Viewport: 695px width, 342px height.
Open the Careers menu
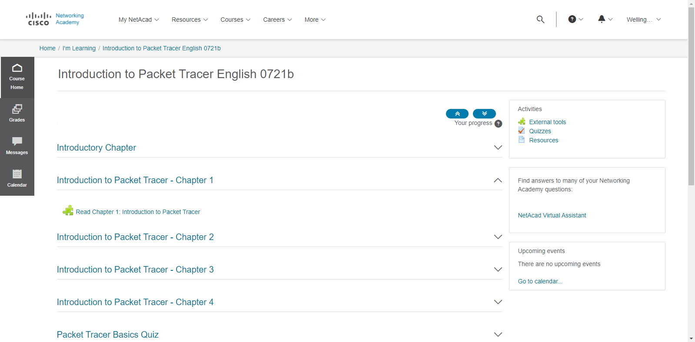(x=277, y=20)
